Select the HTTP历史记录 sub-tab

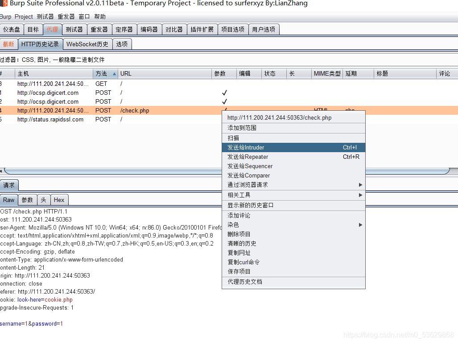pos(40,44)
